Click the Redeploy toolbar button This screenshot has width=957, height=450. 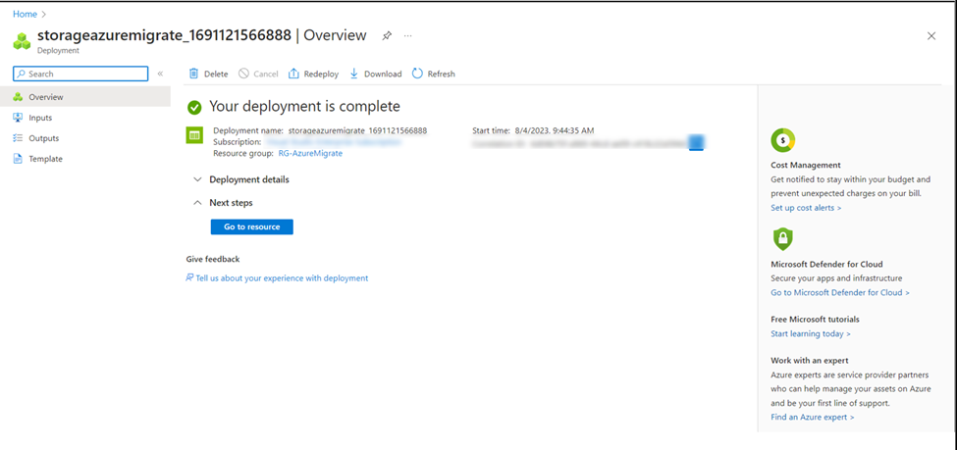(313, 74)
